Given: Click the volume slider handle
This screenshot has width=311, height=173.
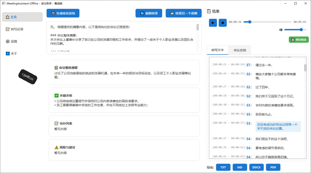Looking at the screenshot, I should (301, 30).
